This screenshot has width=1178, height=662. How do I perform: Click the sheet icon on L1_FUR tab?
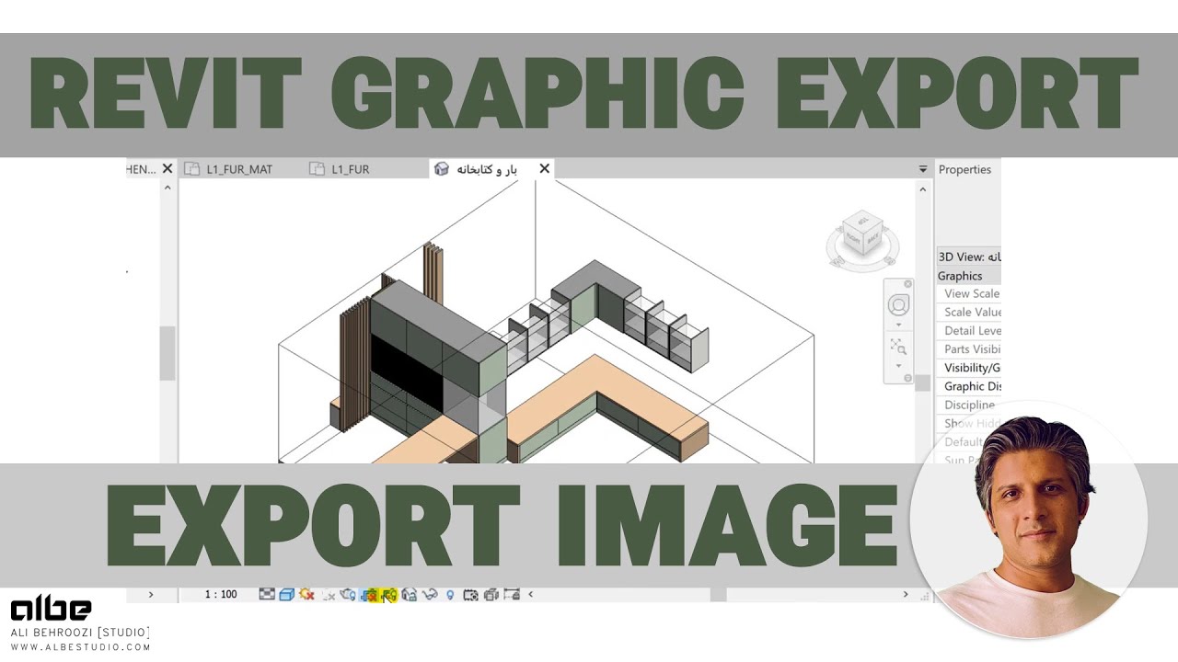click(x=317, y=169)
